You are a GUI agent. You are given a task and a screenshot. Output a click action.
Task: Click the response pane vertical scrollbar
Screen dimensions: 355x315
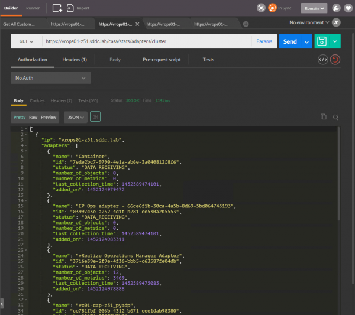point(338,174)
